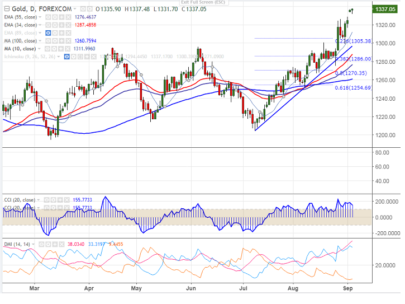The width and height of the screenshot is (405, 304).
Task: Click EMA 34 value 1287.4858
Action: point(85,25)
